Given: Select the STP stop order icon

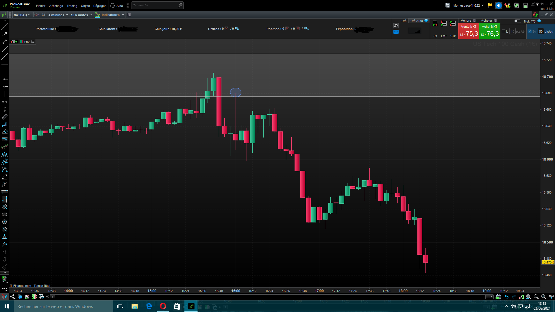Looking at the screenshot, I should (x=453, y=24).
